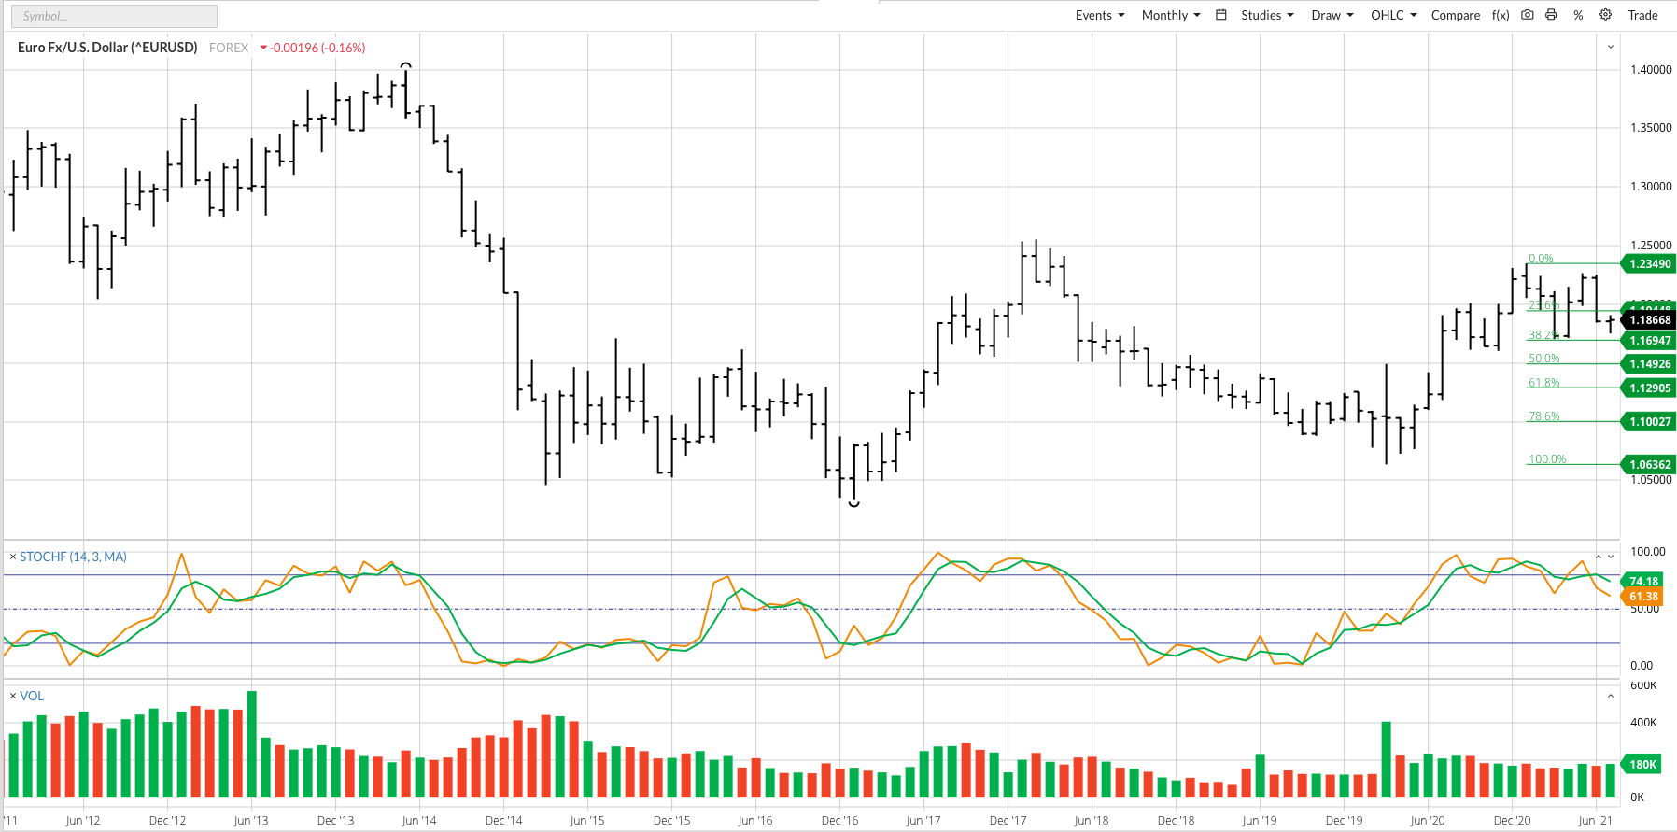
Task: Click the STOCHF (14, 3, MA) label
Action: click(x=73, y=557)
